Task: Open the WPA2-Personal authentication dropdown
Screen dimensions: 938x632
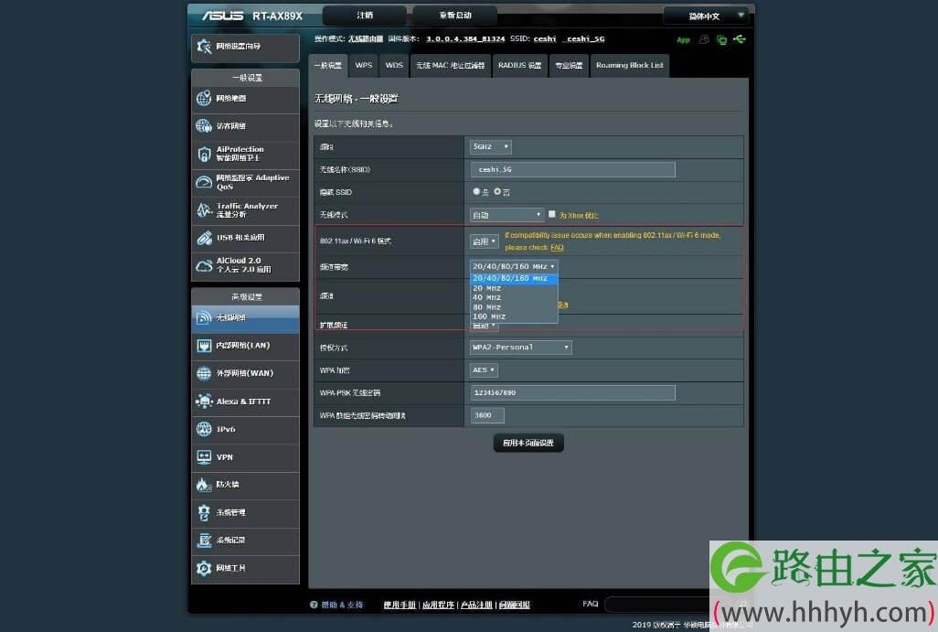Action: 520,348
